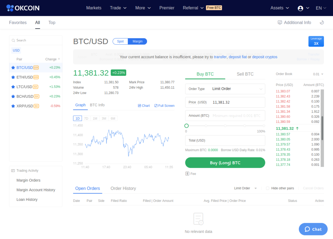Switch to Margin trading mode
This screenshot has height=239, width=333.
(x=138, y=41)
